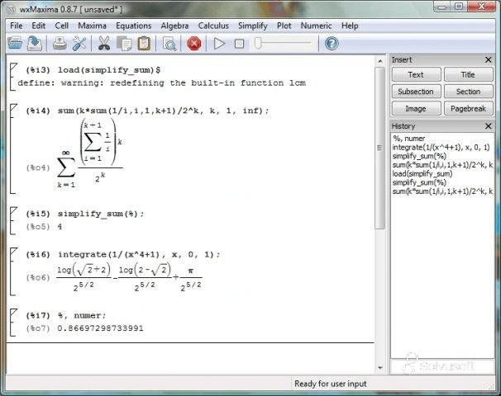Select '%, numer' in History
The width and height of the screenshot is (501, 396).
click(x=409, y=139)
